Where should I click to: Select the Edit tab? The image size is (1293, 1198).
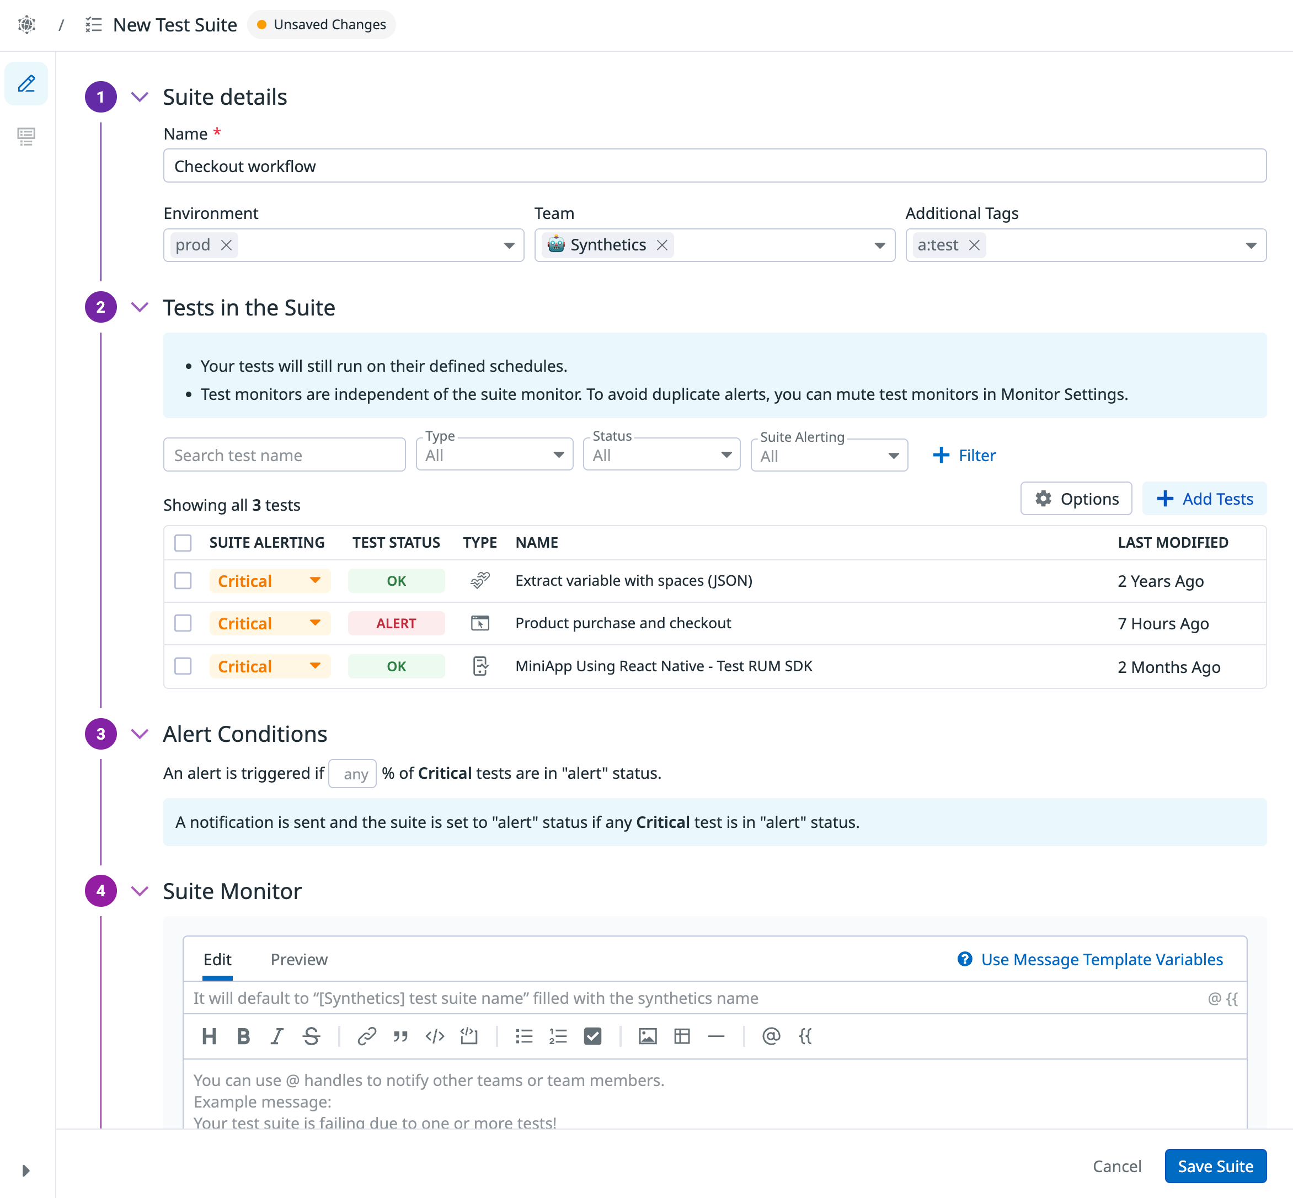tap(217, 959)
